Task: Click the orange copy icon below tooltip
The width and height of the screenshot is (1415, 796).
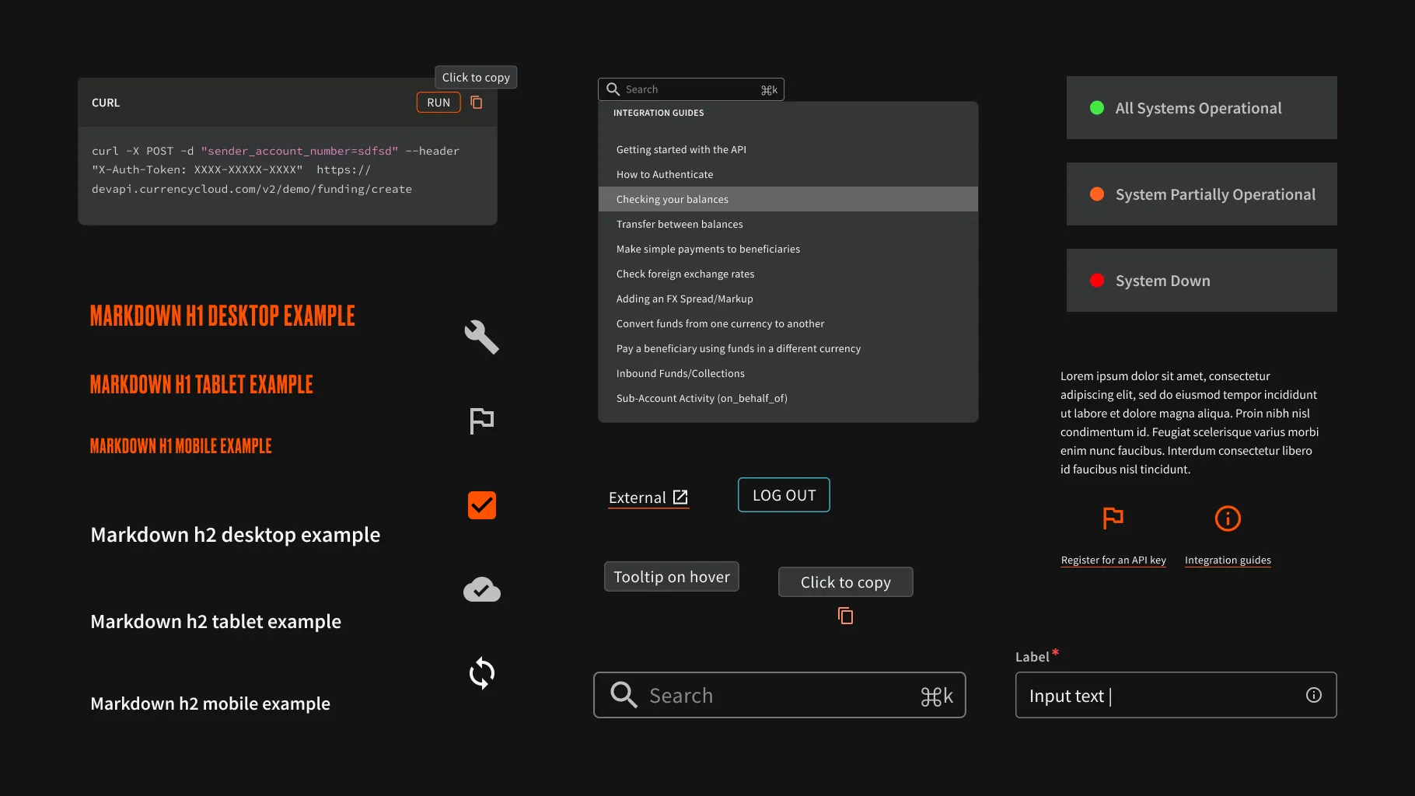Action: [846, 616]
